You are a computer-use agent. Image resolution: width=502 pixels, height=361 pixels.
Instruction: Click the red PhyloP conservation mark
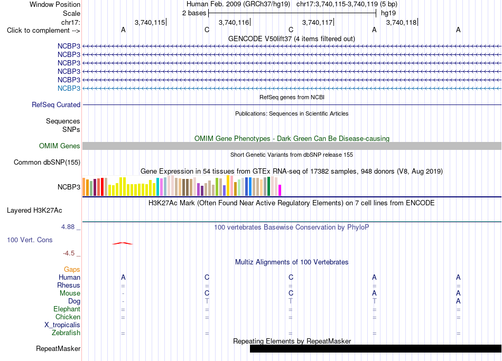tap(122, 243)
